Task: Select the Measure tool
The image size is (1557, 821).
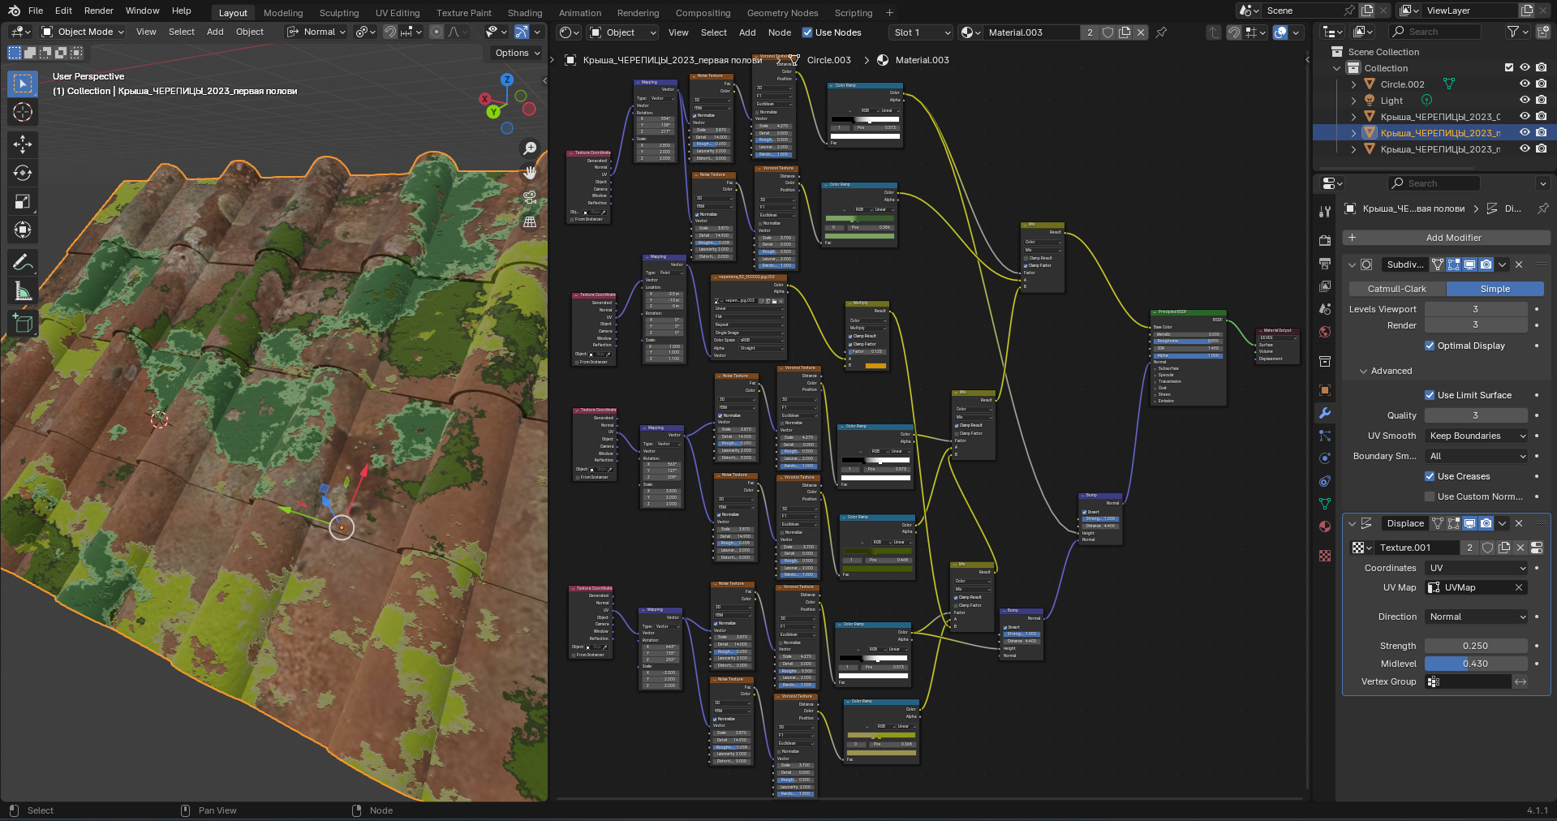Action: click(x=23, y=290)
